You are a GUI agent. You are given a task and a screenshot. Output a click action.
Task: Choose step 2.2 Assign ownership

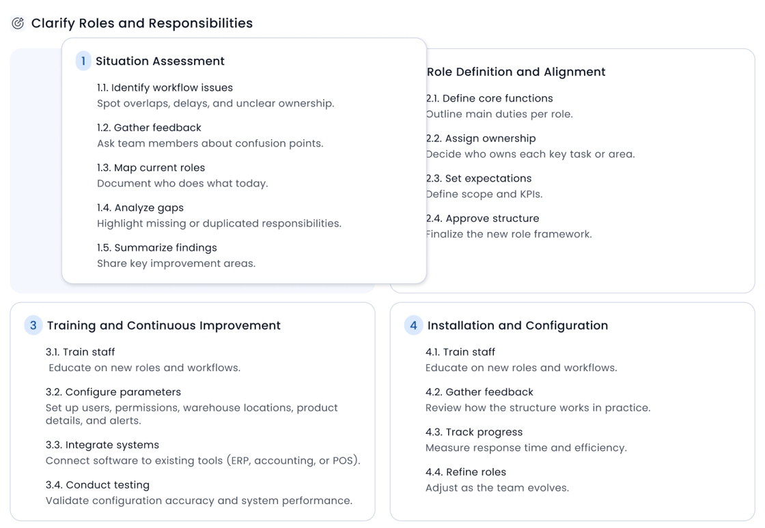[482, 138]
